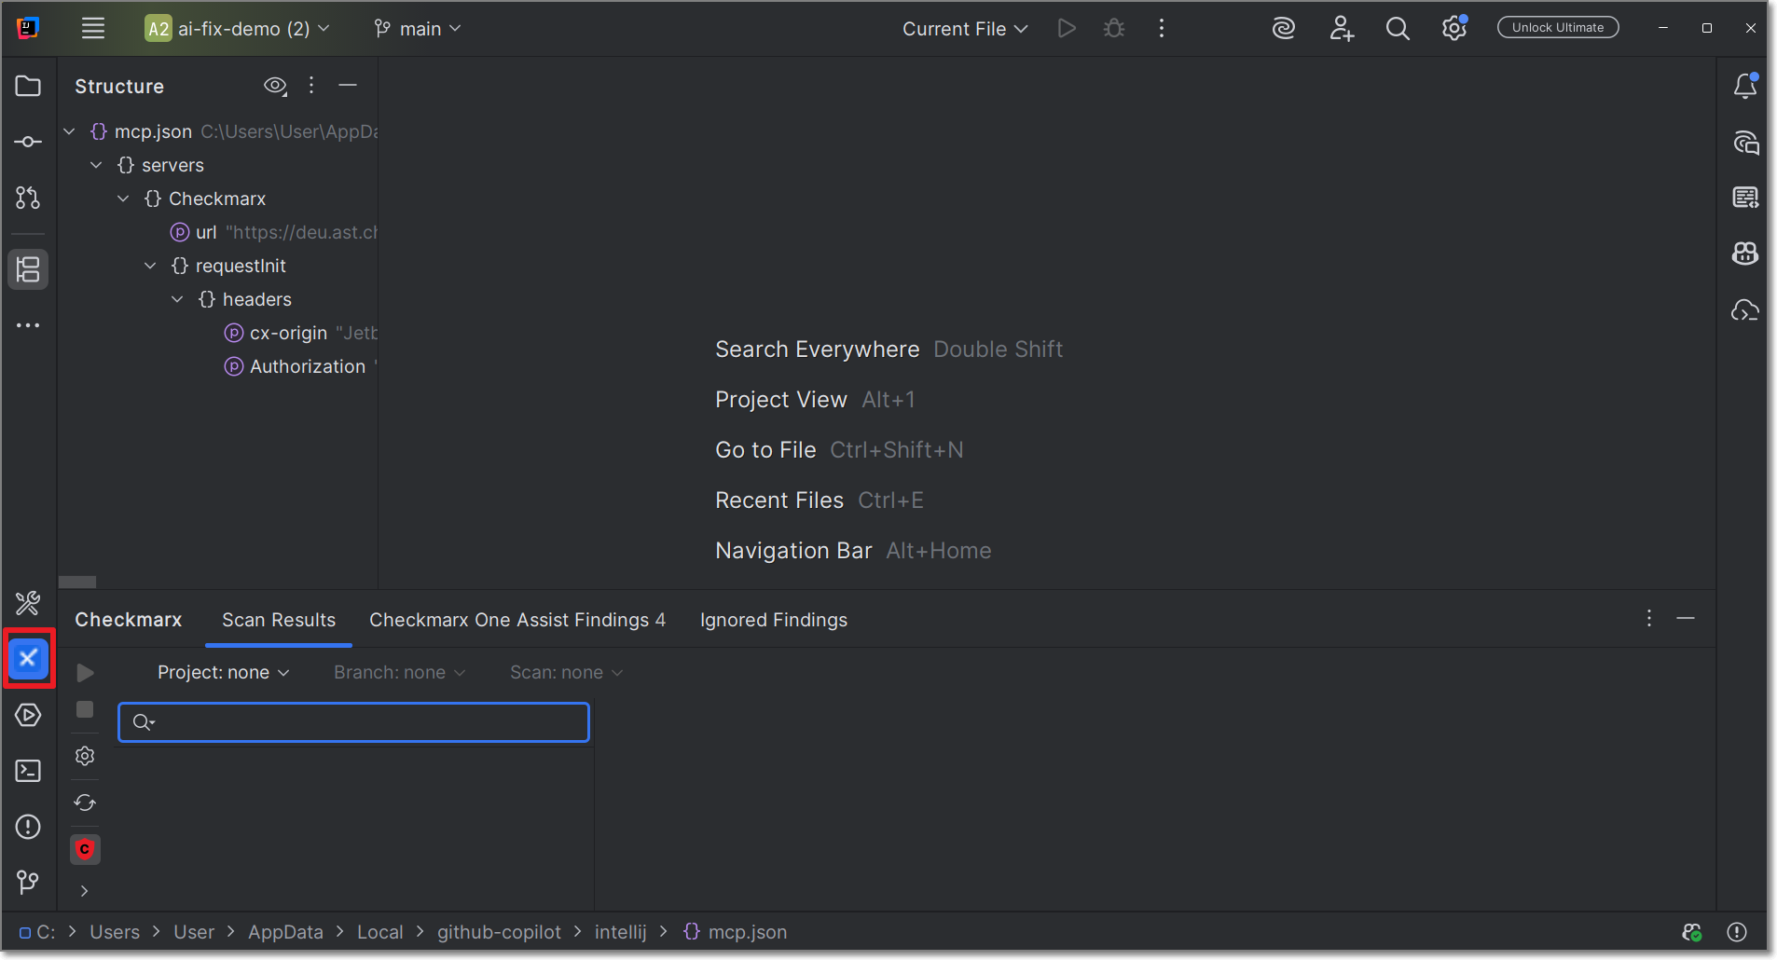Open GitHub Copilot chat icon
The image size is (1777, 960).
(x=1744, y=254)
